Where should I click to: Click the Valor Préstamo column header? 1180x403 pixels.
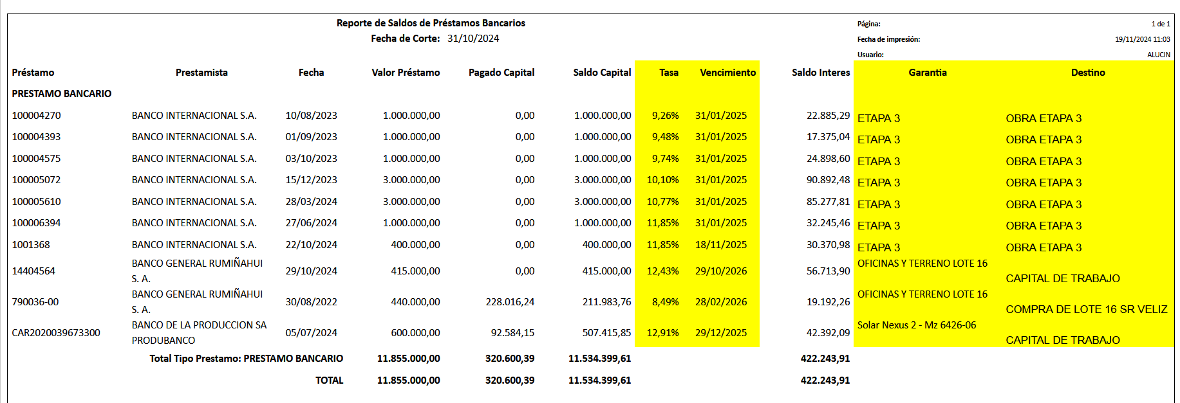point(405,73)
